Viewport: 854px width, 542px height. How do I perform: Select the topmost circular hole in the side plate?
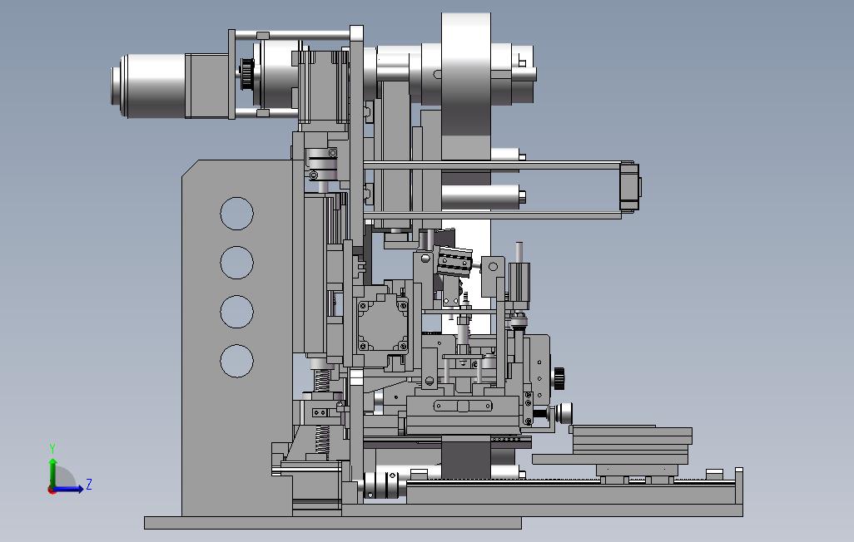(236, 214)
